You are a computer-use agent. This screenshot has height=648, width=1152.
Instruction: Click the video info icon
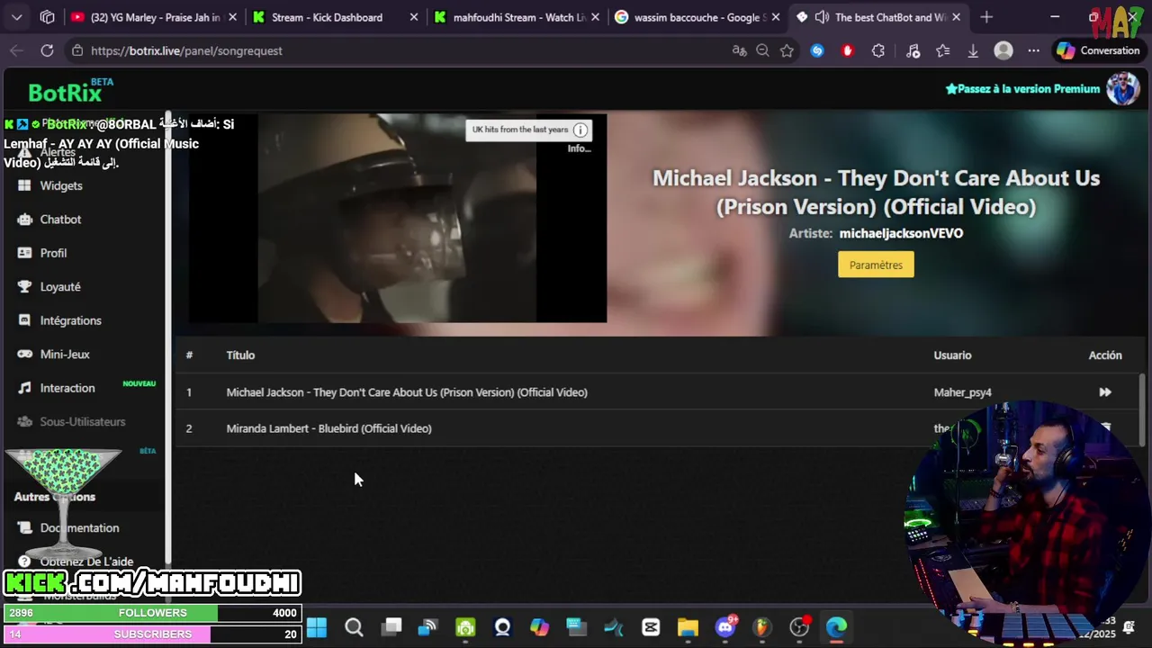pos(580,130)
